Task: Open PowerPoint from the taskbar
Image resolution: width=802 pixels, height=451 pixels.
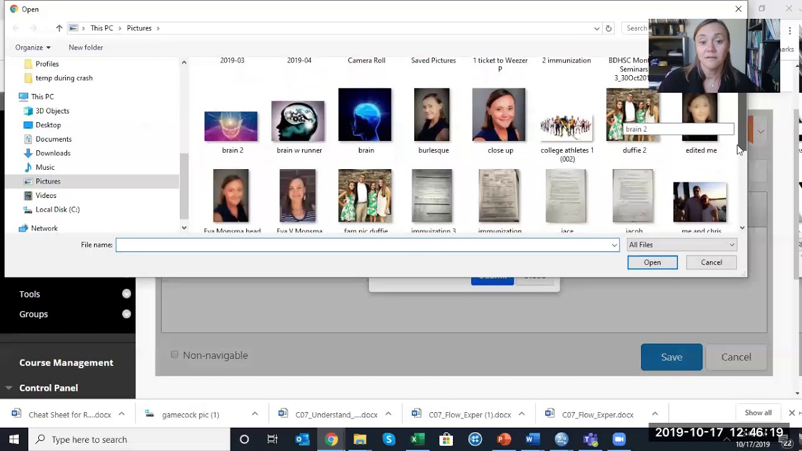Action: (x=503, y=440)
